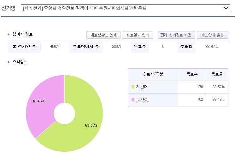Viewport: 241px width, 159px height.
Task: Click the 무효수 label cell
Action: point(139,47)
